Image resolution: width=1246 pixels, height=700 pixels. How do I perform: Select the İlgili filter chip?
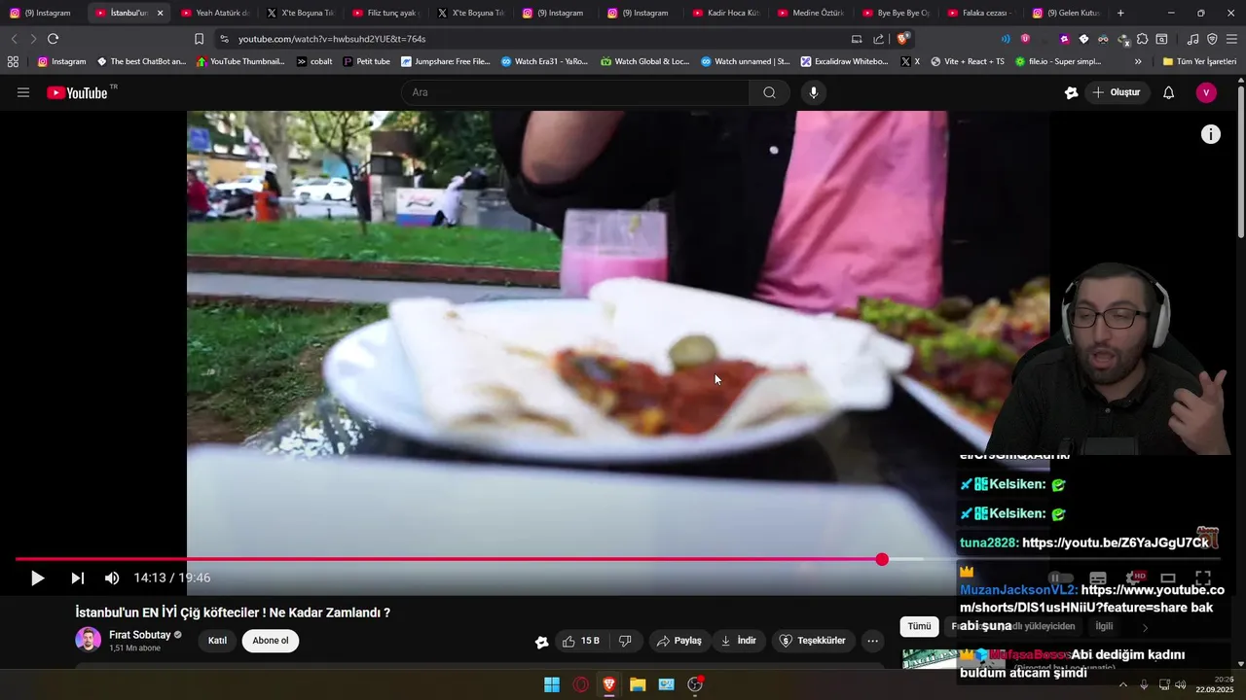(1104, 626)
